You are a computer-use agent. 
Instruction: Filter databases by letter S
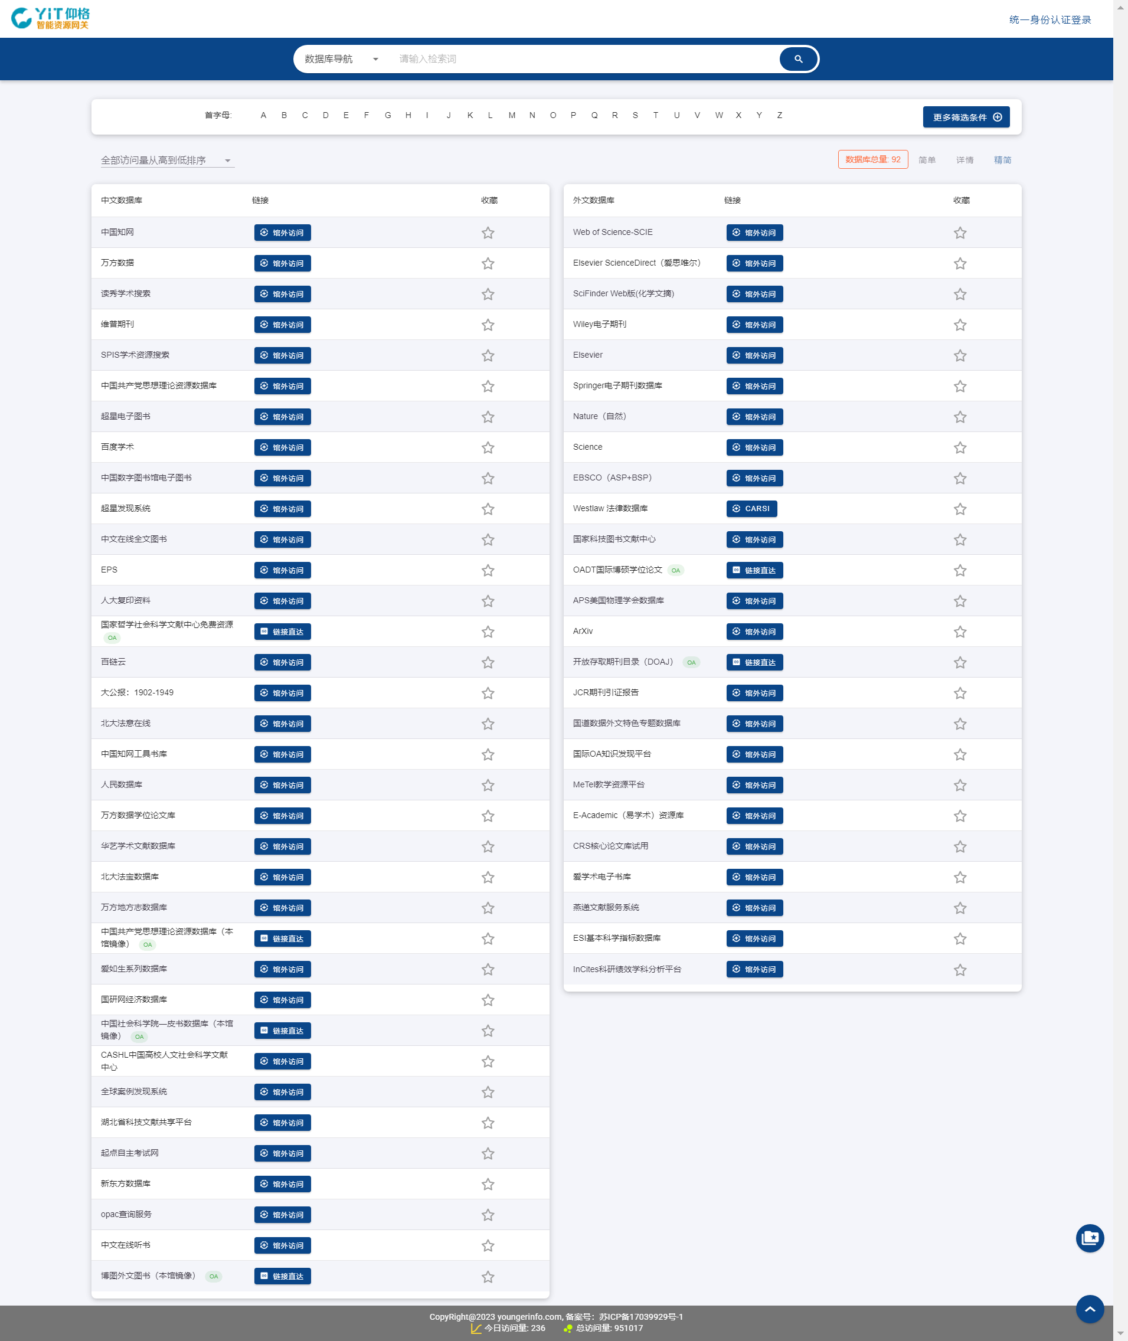pyautogui.click(x=635, y=115)
